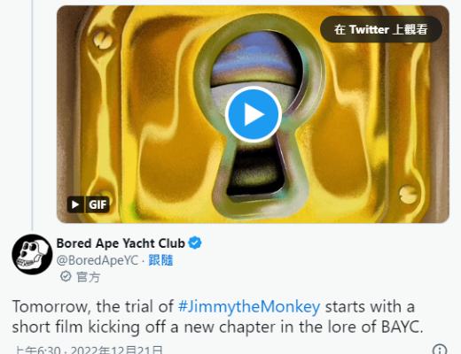461x354 pixels.
Task: Click the golden lock plate thumbnail area
Action: [253, 114]
